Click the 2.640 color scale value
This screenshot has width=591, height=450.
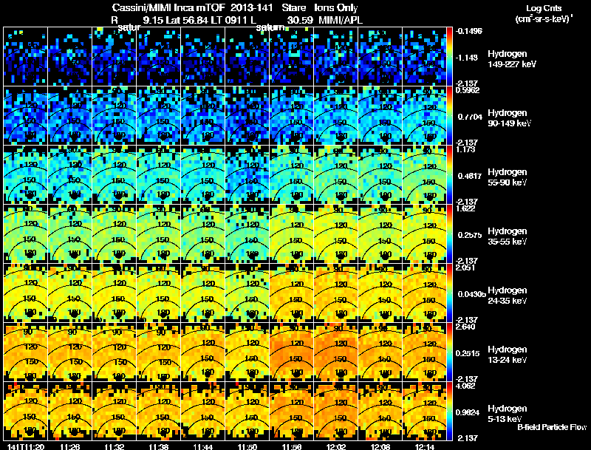(465, 327)
